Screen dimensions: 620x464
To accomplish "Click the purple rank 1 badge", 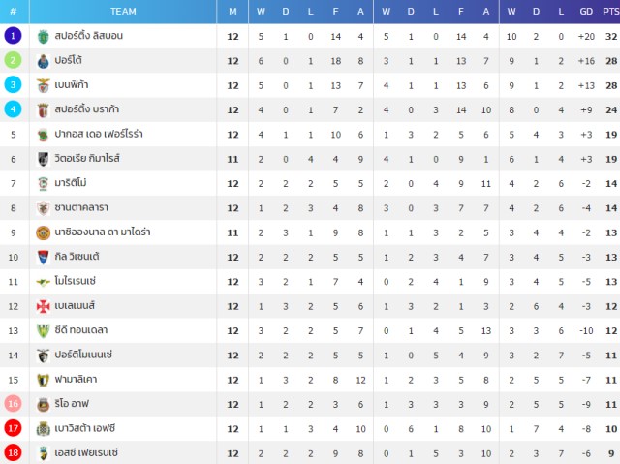I will [x=13, y=36].
